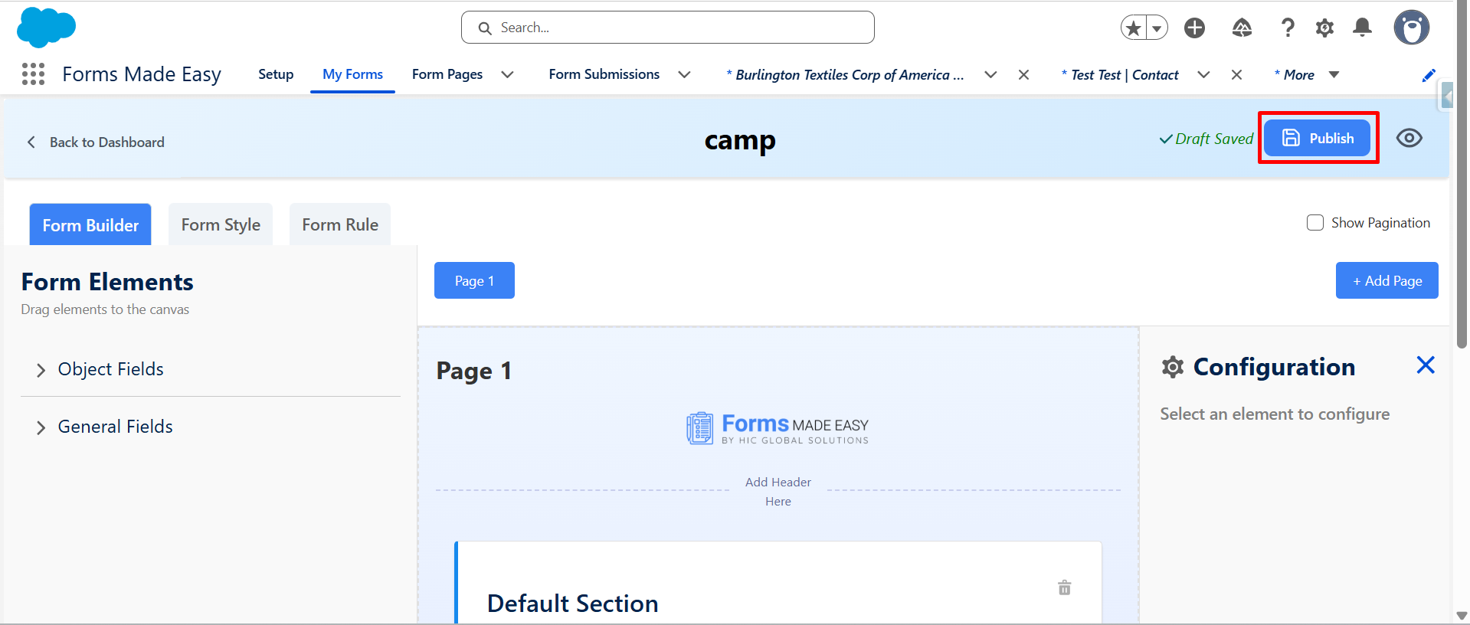Click the global create plus icon
This screenshot has height=625, width=1470.
click(x=1194, y=28)
